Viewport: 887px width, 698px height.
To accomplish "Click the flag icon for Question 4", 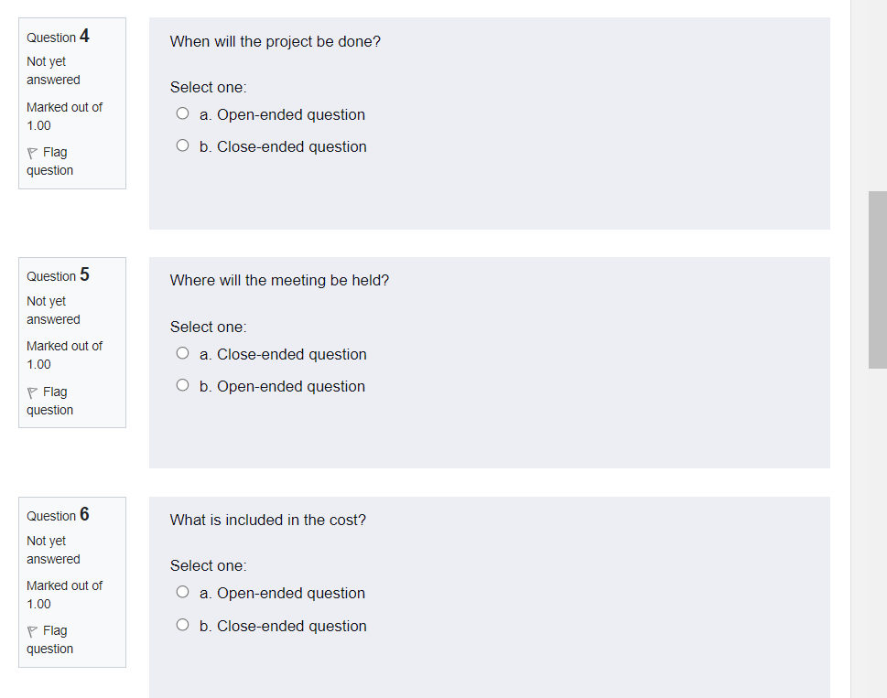I will (31, 152).
